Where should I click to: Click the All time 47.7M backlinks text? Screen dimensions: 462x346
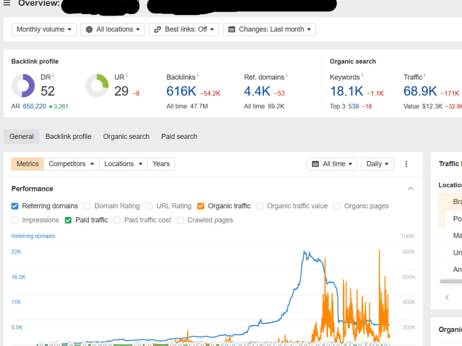187,106
